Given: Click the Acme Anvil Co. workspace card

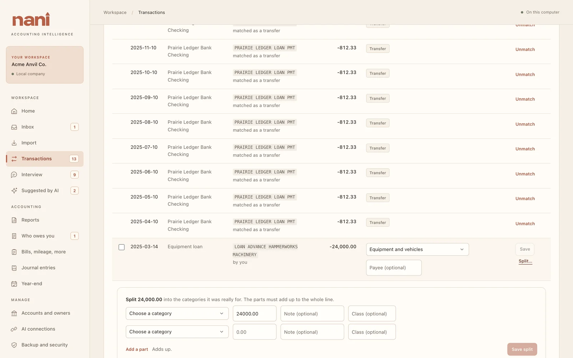Looking at the screenshot, I should pos(45,65).
